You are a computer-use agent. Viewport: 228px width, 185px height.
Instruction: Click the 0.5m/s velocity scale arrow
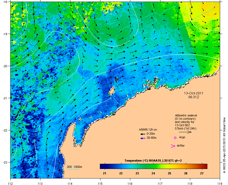[x=185, y=132]
